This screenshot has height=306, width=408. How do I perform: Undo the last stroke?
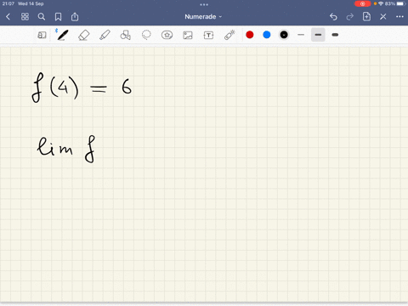click(333, 17)
